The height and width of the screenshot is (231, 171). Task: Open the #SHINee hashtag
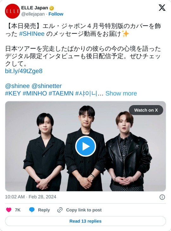[32, 34]
